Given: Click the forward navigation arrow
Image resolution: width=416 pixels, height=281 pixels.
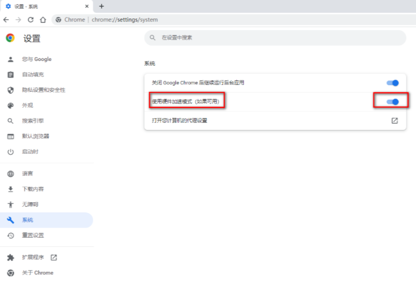Looking at the screenshot, I should pyautogui.click(x=18, y=20).
